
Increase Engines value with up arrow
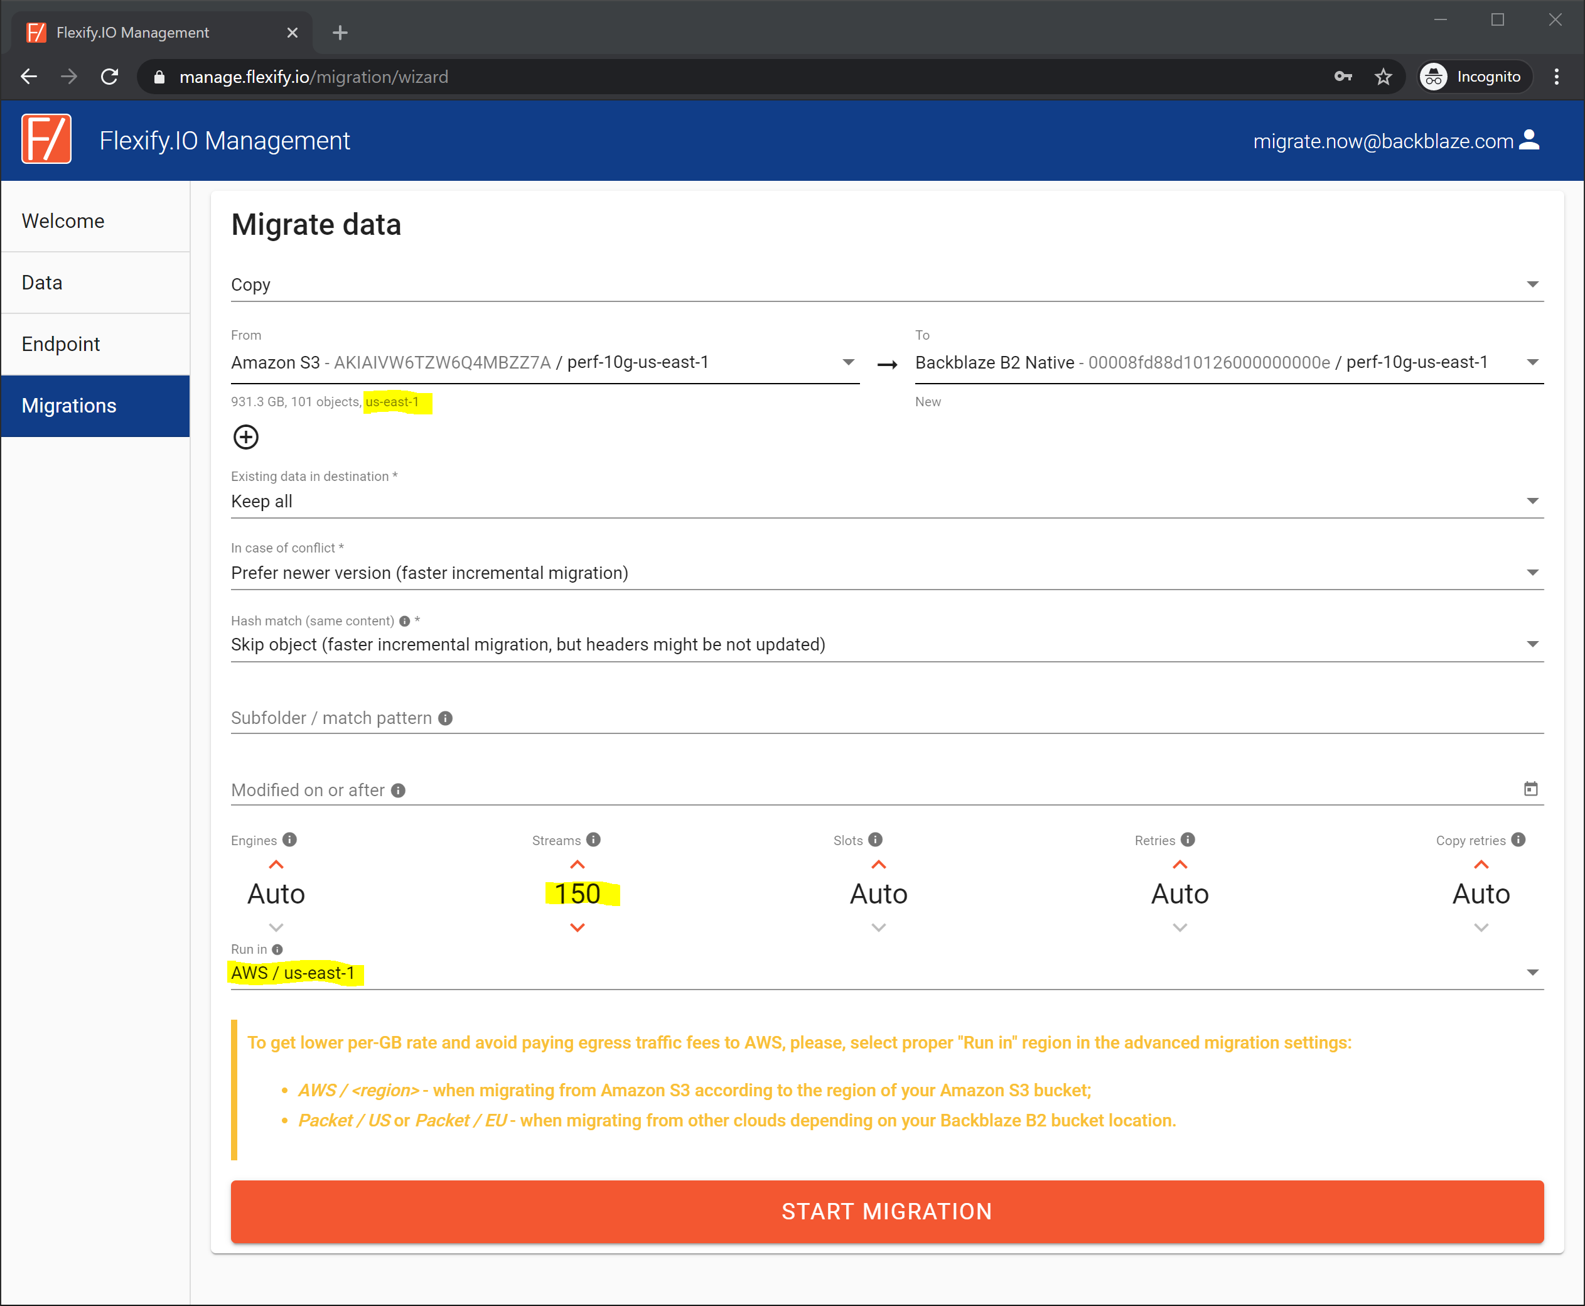[x=276, y=865]
